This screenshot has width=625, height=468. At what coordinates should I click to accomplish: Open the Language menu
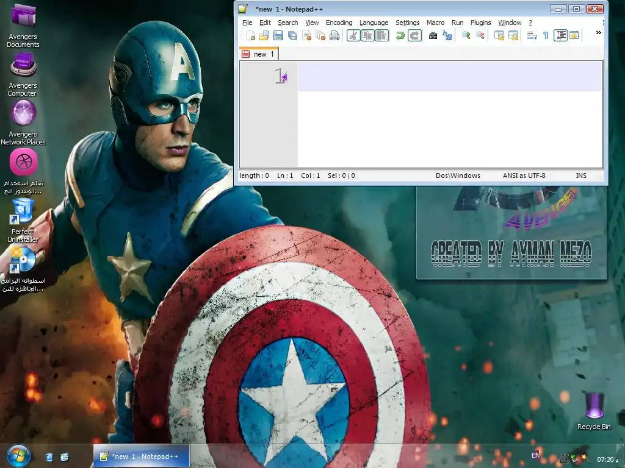374,23
